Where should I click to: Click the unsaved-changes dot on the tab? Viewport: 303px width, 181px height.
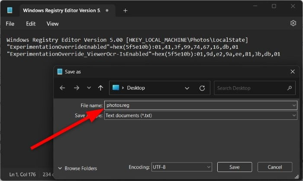(107, 10)
